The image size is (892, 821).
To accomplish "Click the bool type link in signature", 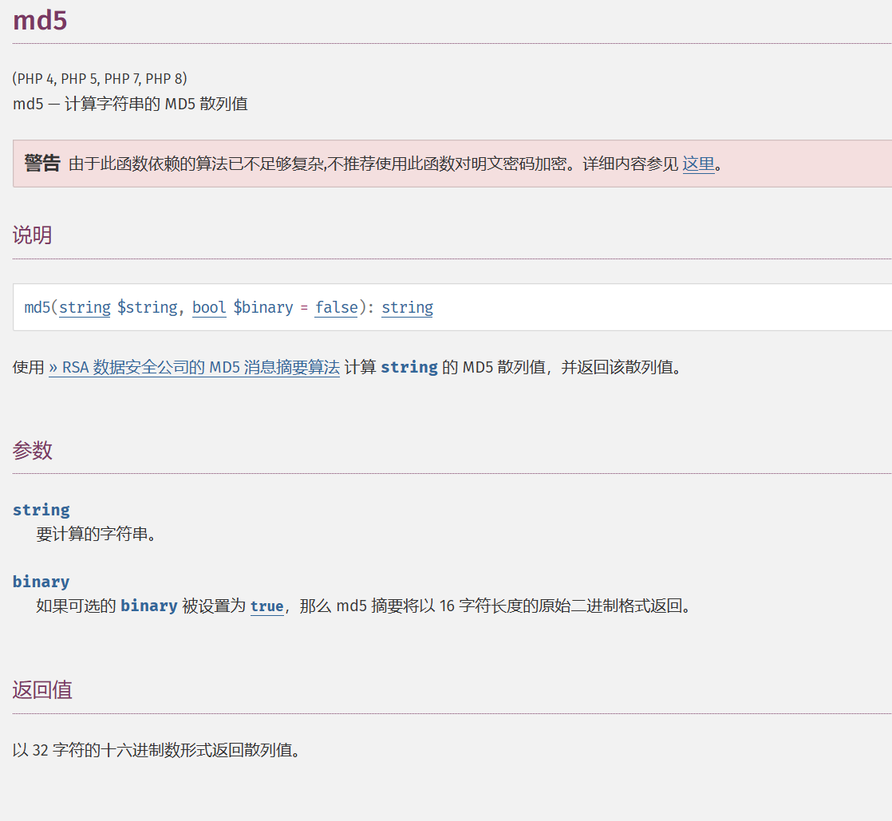I will click(x=209, y=307).
